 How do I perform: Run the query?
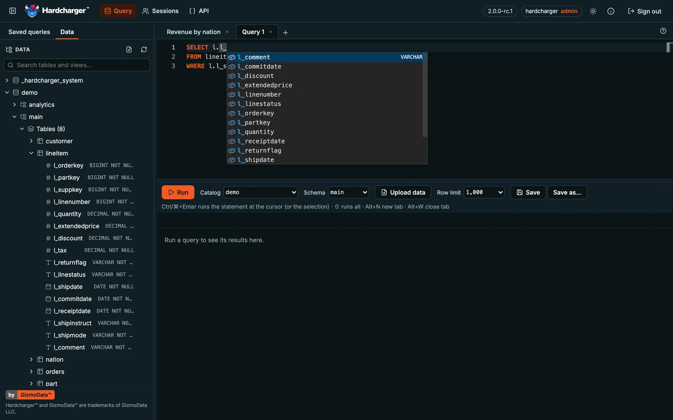178,192
